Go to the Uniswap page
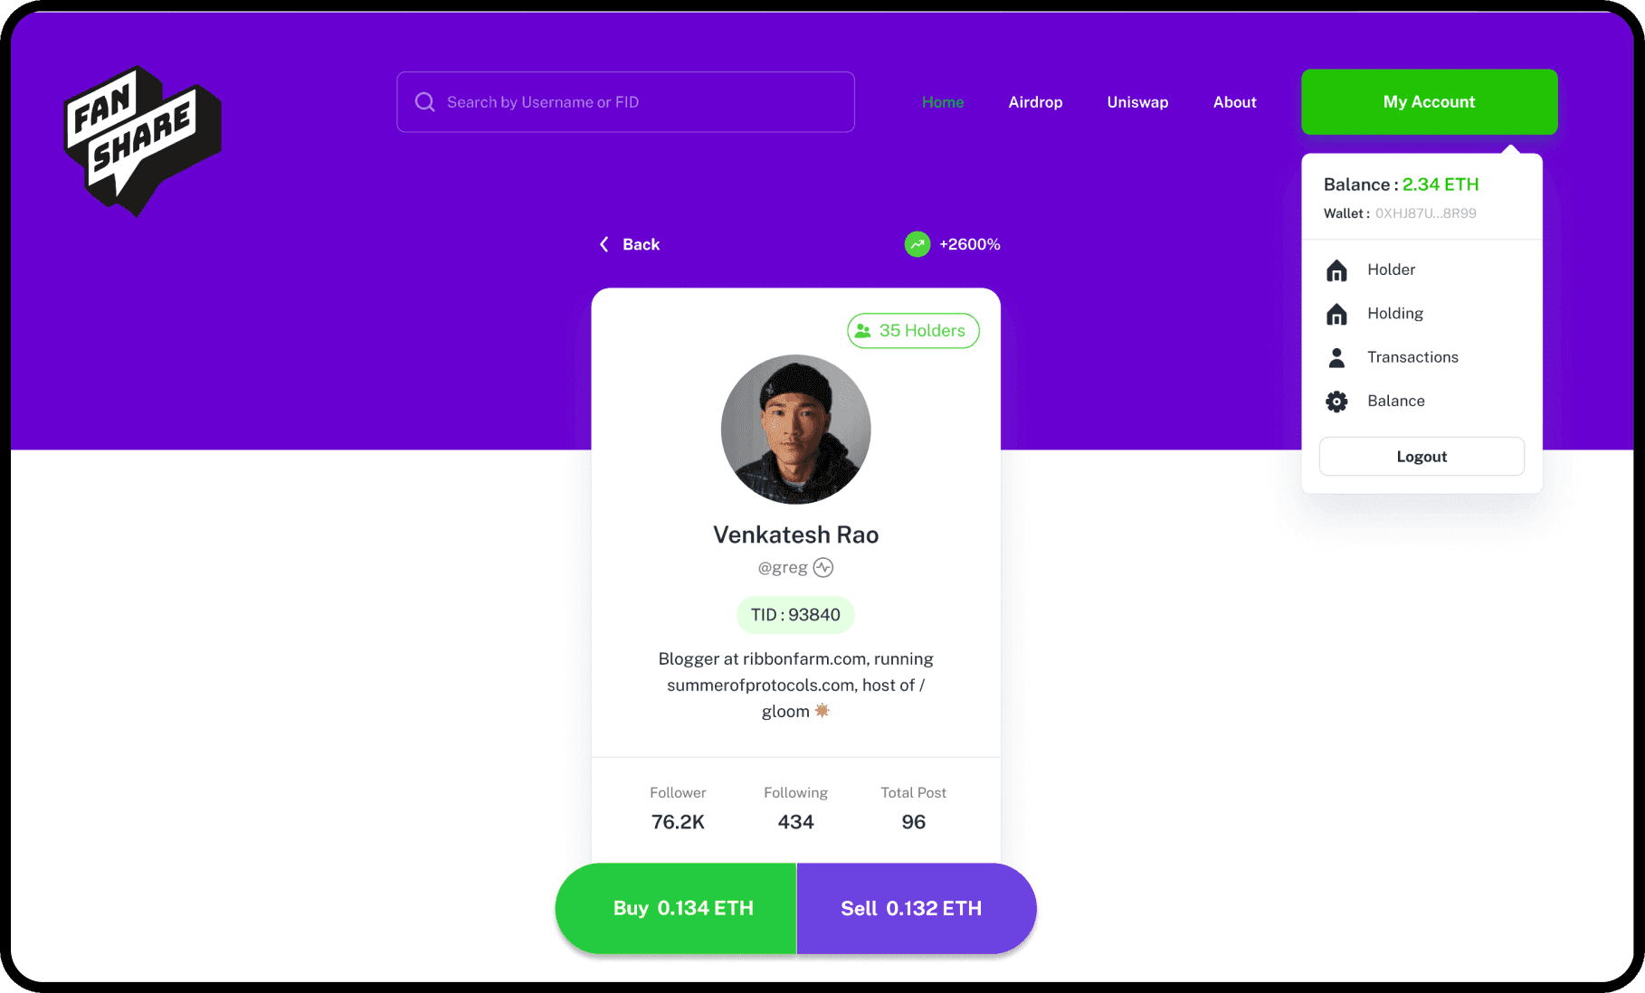The width and height of the screenshot is (1645, 993). coord(1137,102)
